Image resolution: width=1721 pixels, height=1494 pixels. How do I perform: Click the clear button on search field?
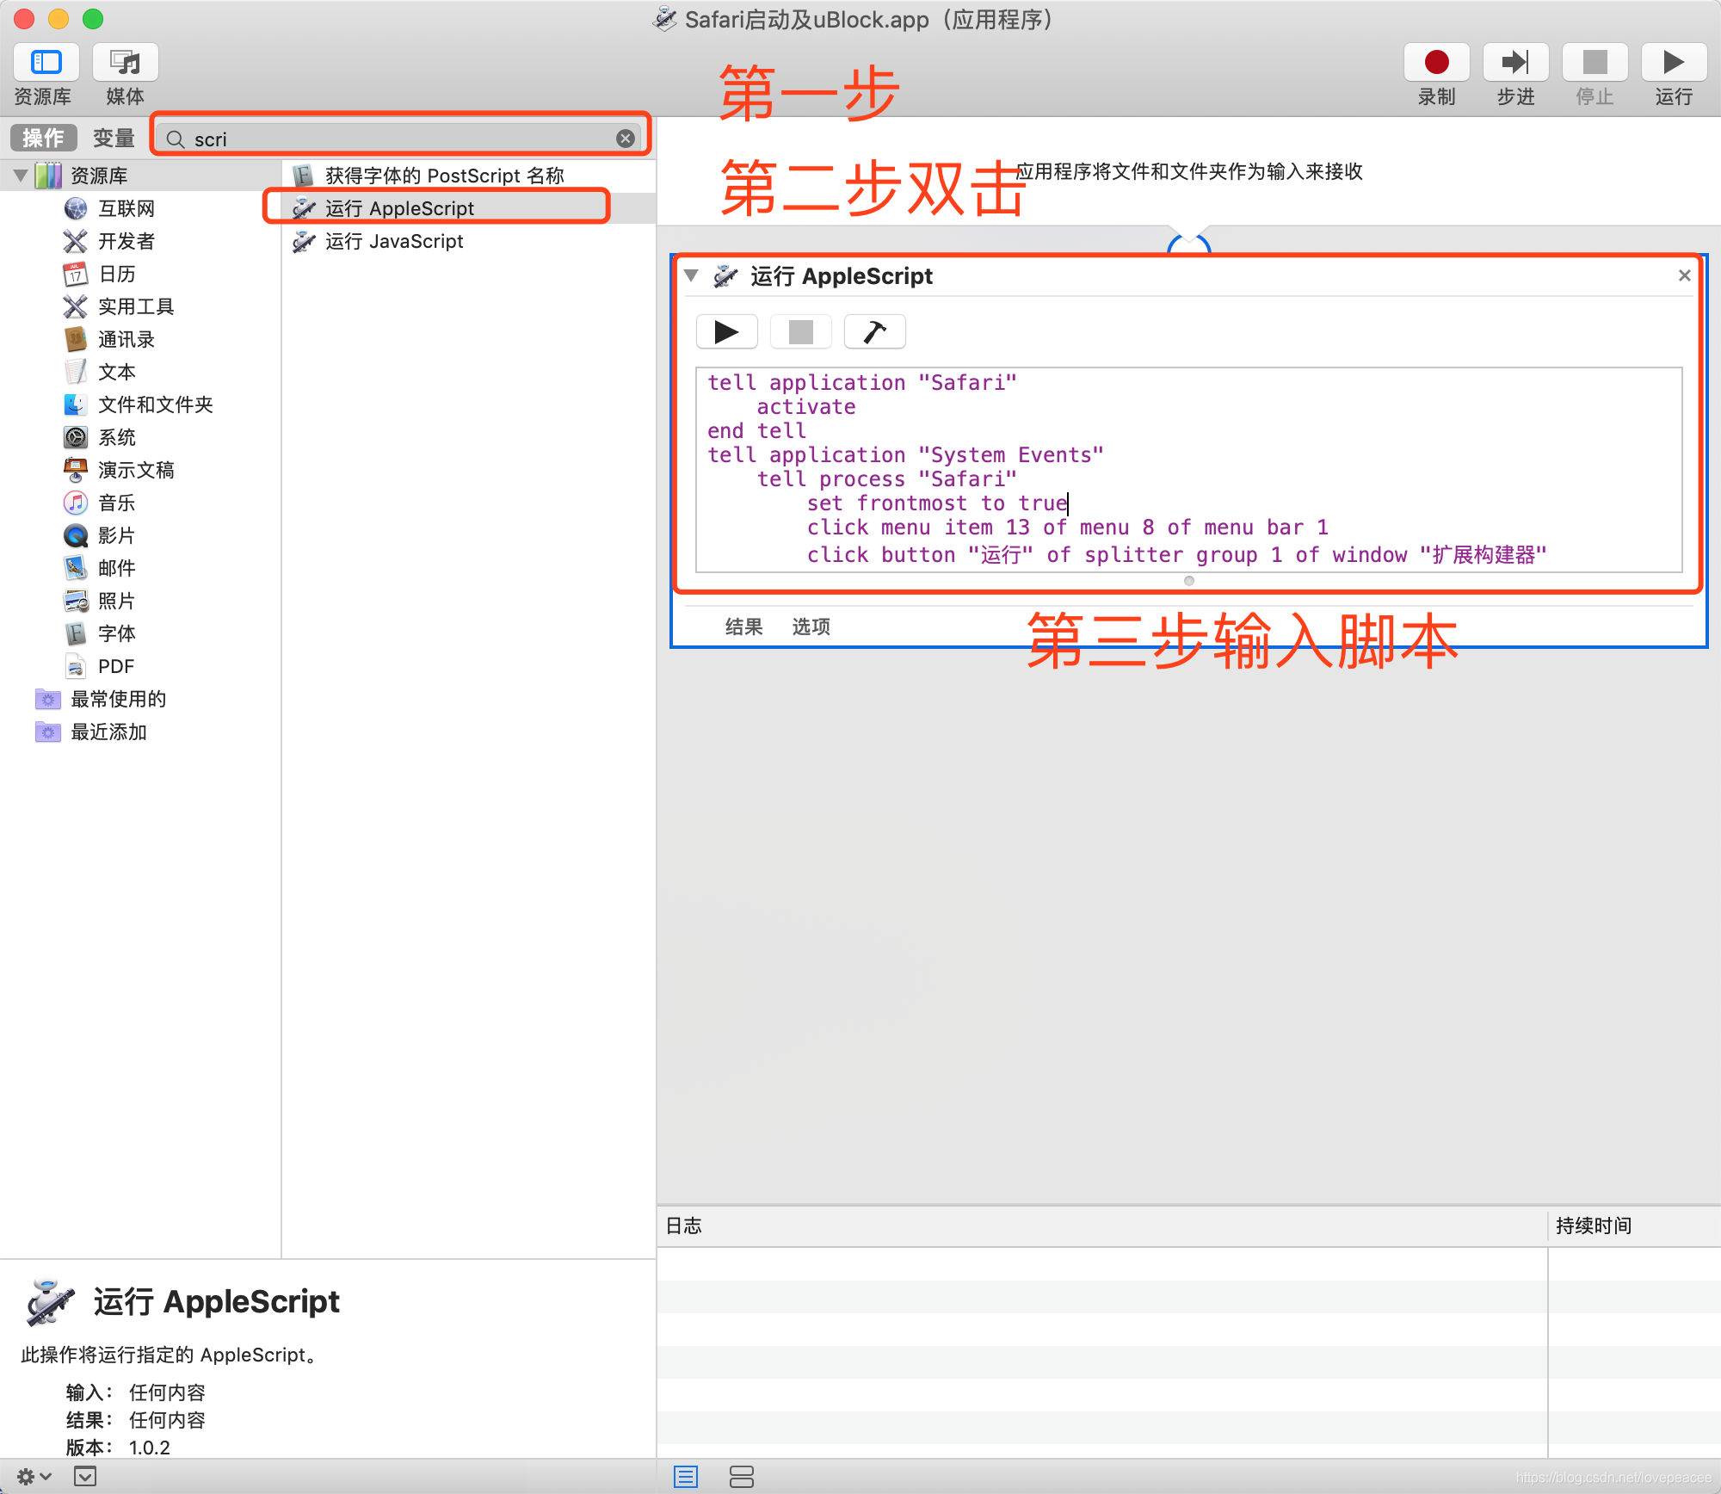tap(625, 139)
